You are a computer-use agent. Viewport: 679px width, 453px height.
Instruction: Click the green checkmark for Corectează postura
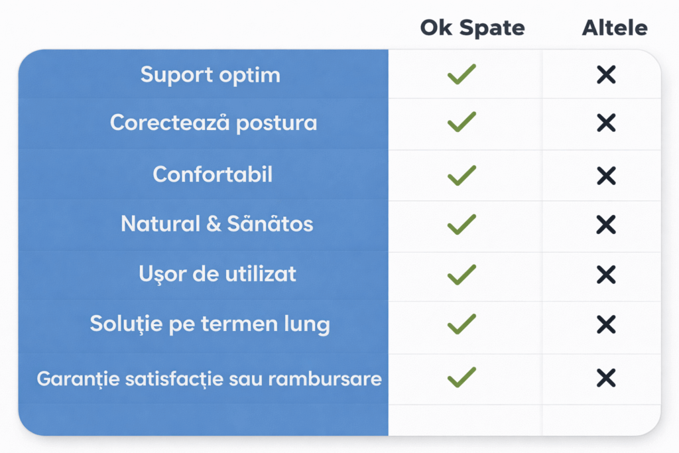click(462, 123)
